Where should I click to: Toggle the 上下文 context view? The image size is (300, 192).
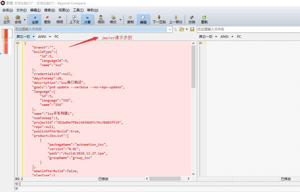click(74, 20)
